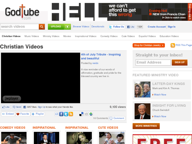The image size is (192, 144).
Task: Open the Comedy Videos thumbnail
Action: coord(14,138)
